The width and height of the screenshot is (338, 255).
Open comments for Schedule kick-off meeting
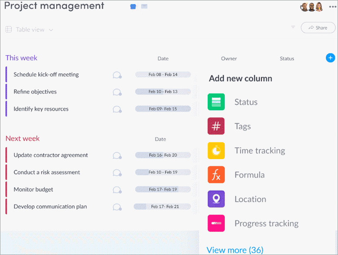click(x=117, y=75)
